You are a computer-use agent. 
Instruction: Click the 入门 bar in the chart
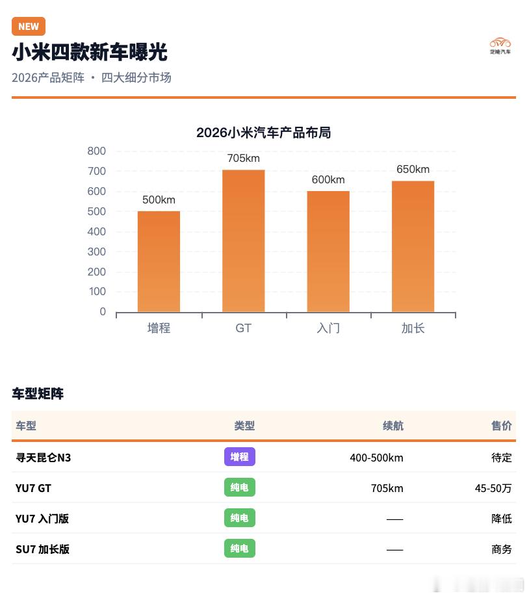(x=328, y=252)
